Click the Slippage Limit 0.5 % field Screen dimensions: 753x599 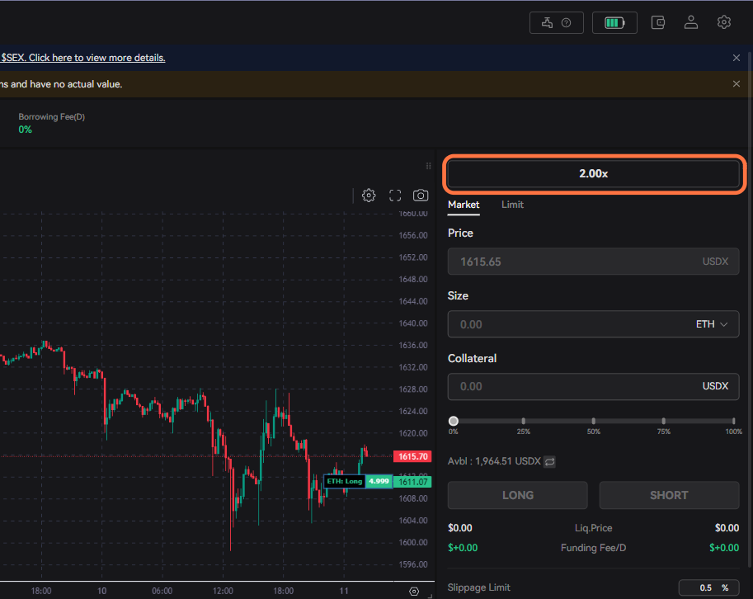point(710,587)
